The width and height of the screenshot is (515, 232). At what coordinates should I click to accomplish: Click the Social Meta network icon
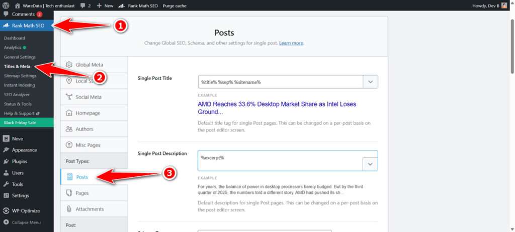click(x=69, y=97)
